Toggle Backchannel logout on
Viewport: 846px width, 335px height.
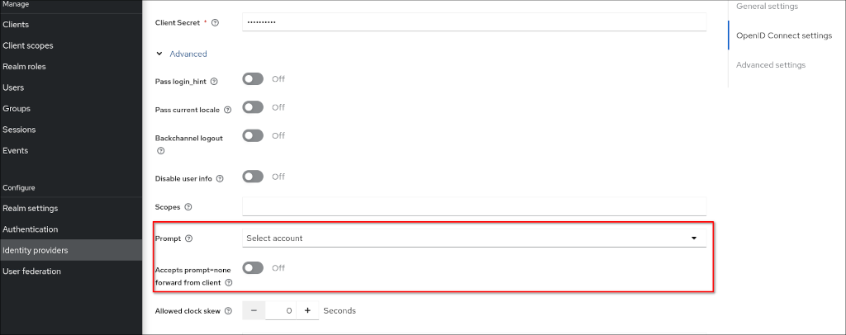[253, 135]
